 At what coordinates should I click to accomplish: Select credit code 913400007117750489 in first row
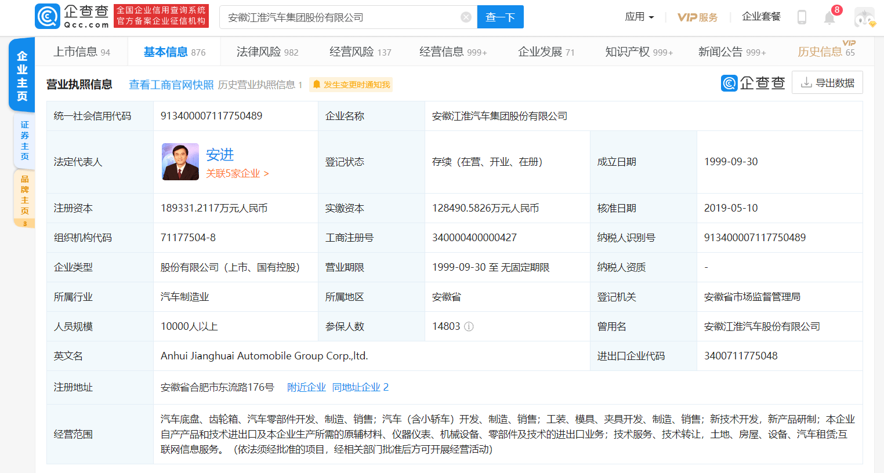point(211,116)
